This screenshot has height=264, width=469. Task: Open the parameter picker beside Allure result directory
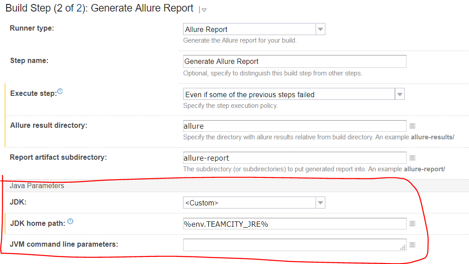click(412, 126)
